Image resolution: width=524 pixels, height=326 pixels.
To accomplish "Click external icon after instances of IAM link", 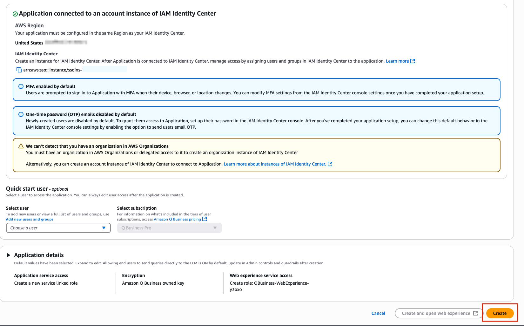I will coord(330,164).
